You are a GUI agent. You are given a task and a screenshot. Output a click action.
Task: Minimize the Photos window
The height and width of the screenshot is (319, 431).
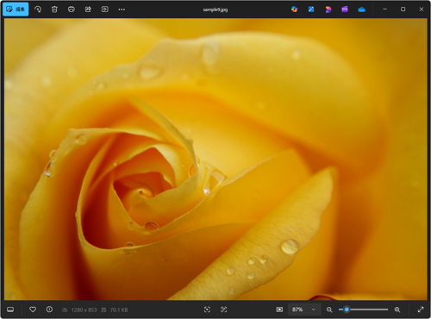click(x=384, y=9)
